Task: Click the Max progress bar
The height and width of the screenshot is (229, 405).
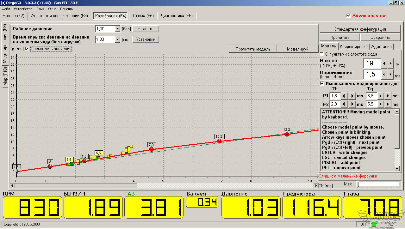Action: pyautogui.click(x=379, y=184)
